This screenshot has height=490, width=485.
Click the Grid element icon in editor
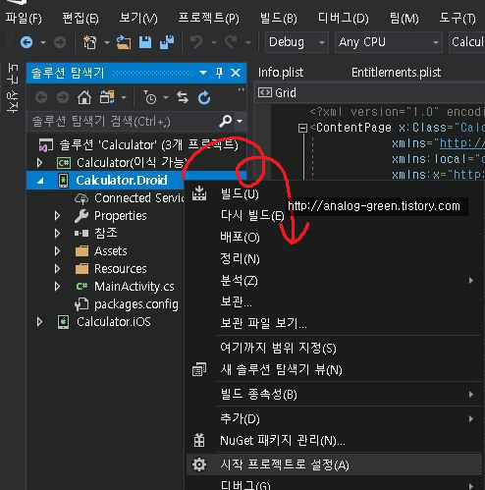click(x=265, y=92)
